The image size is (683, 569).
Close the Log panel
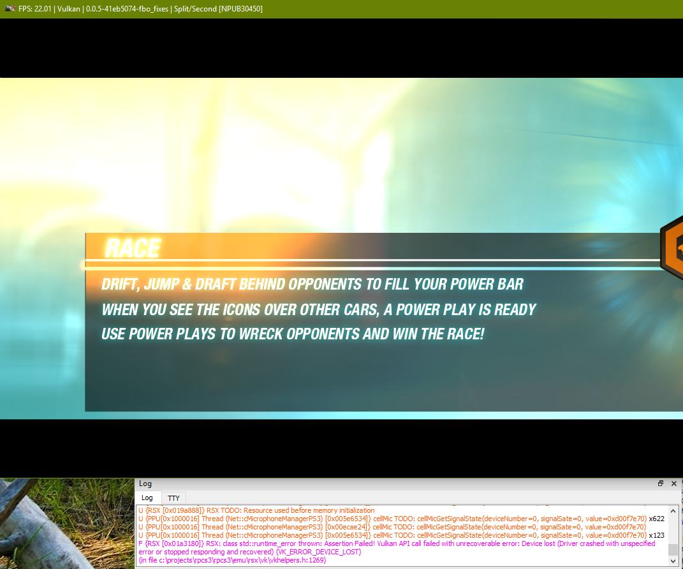pyautogui.click(x=674, y=483)
